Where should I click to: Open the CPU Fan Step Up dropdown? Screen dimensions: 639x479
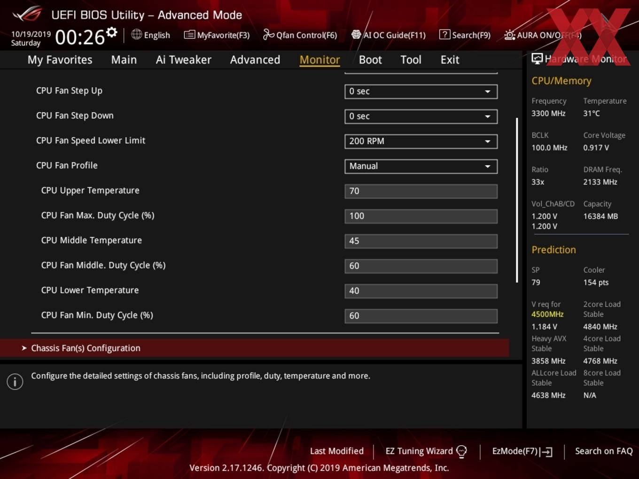[421, 92]
